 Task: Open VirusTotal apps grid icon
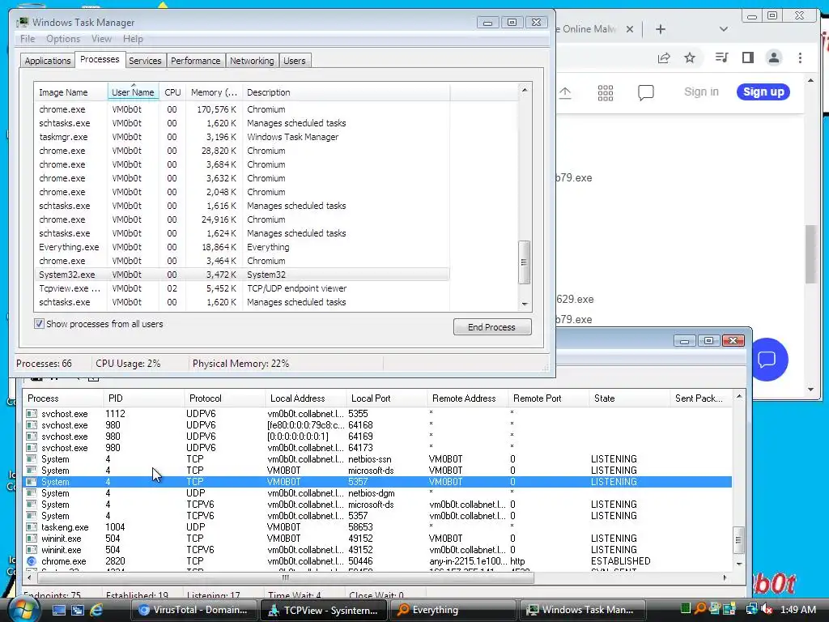click(606, 93)
